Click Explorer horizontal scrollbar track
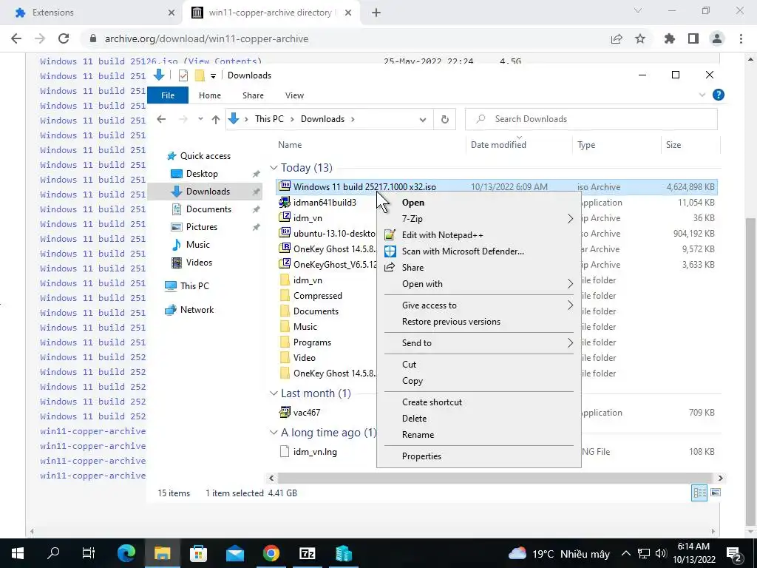 [x=495, y=479]
